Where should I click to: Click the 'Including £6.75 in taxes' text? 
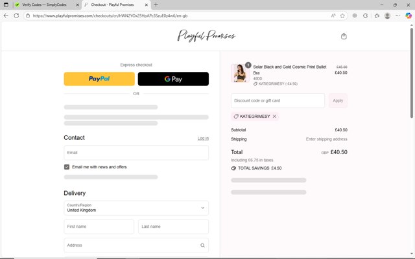(x=252, y=160)
